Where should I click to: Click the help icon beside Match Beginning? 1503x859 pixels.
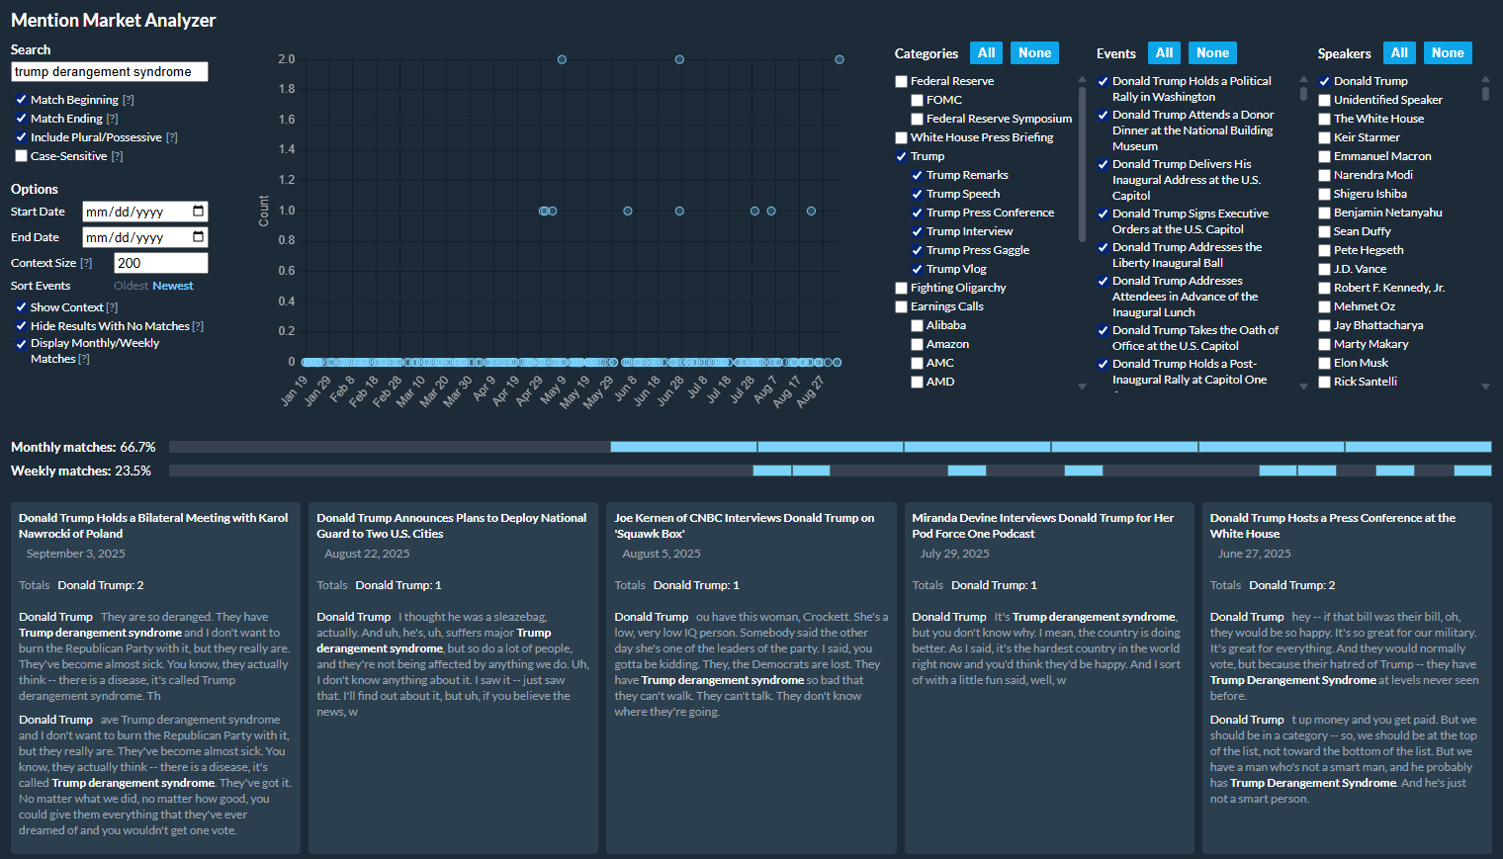click(129, 100)
